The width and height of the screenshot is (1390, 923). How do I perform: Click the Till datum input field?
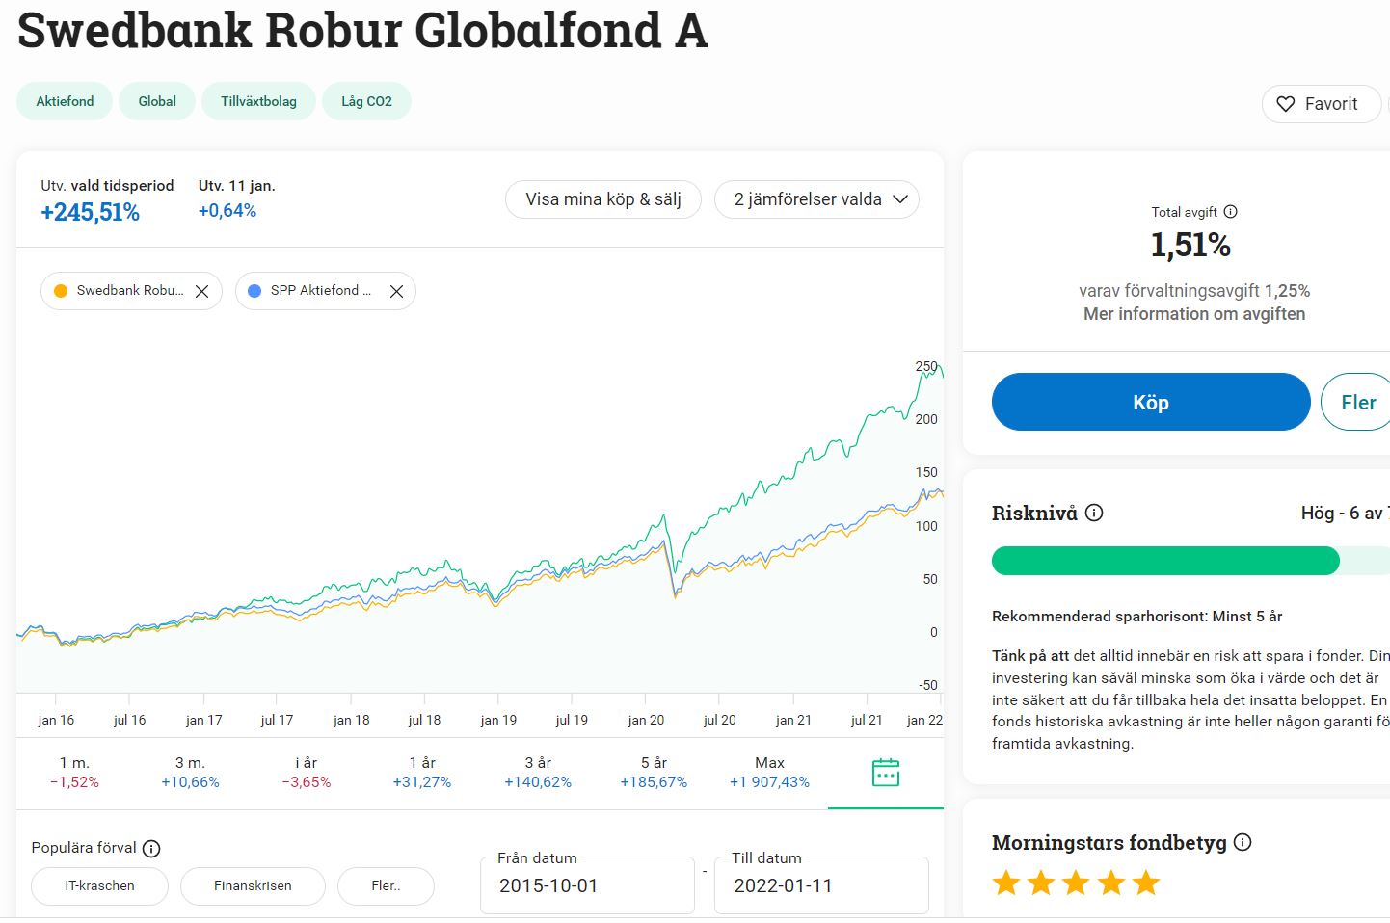point(820,885)
